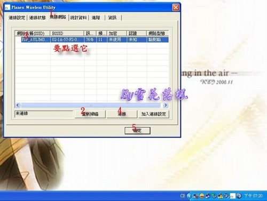Switch to the 連線狀態 tab

point(37,18)
